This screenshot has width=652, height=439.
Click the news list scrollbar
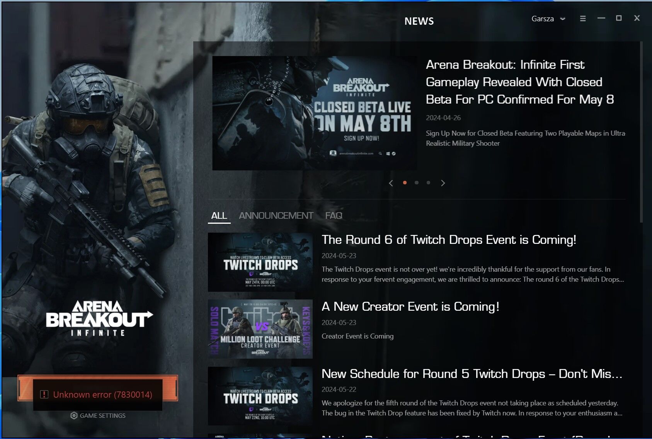(641, 132)
